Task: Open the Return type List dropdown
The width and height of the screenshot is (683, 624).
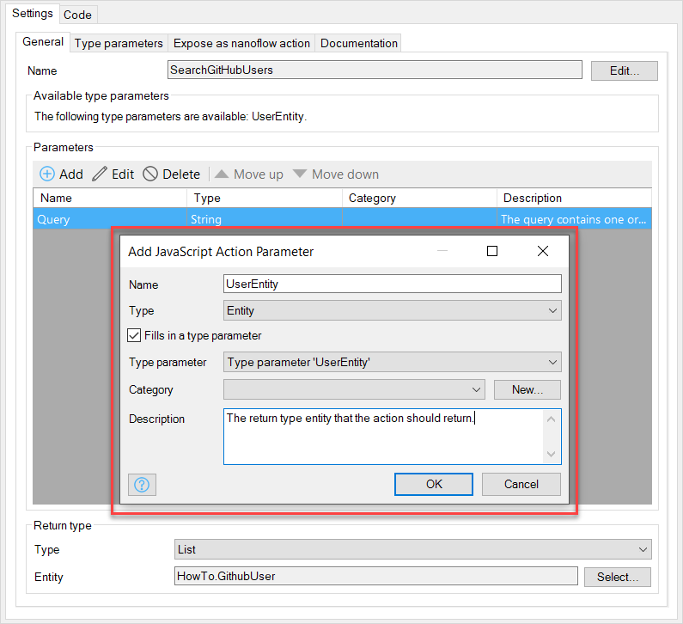Action: [643, 549]
